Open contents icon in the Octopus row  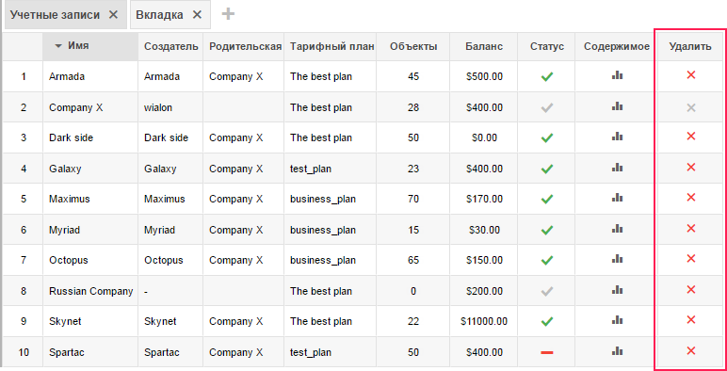point(617,259)
